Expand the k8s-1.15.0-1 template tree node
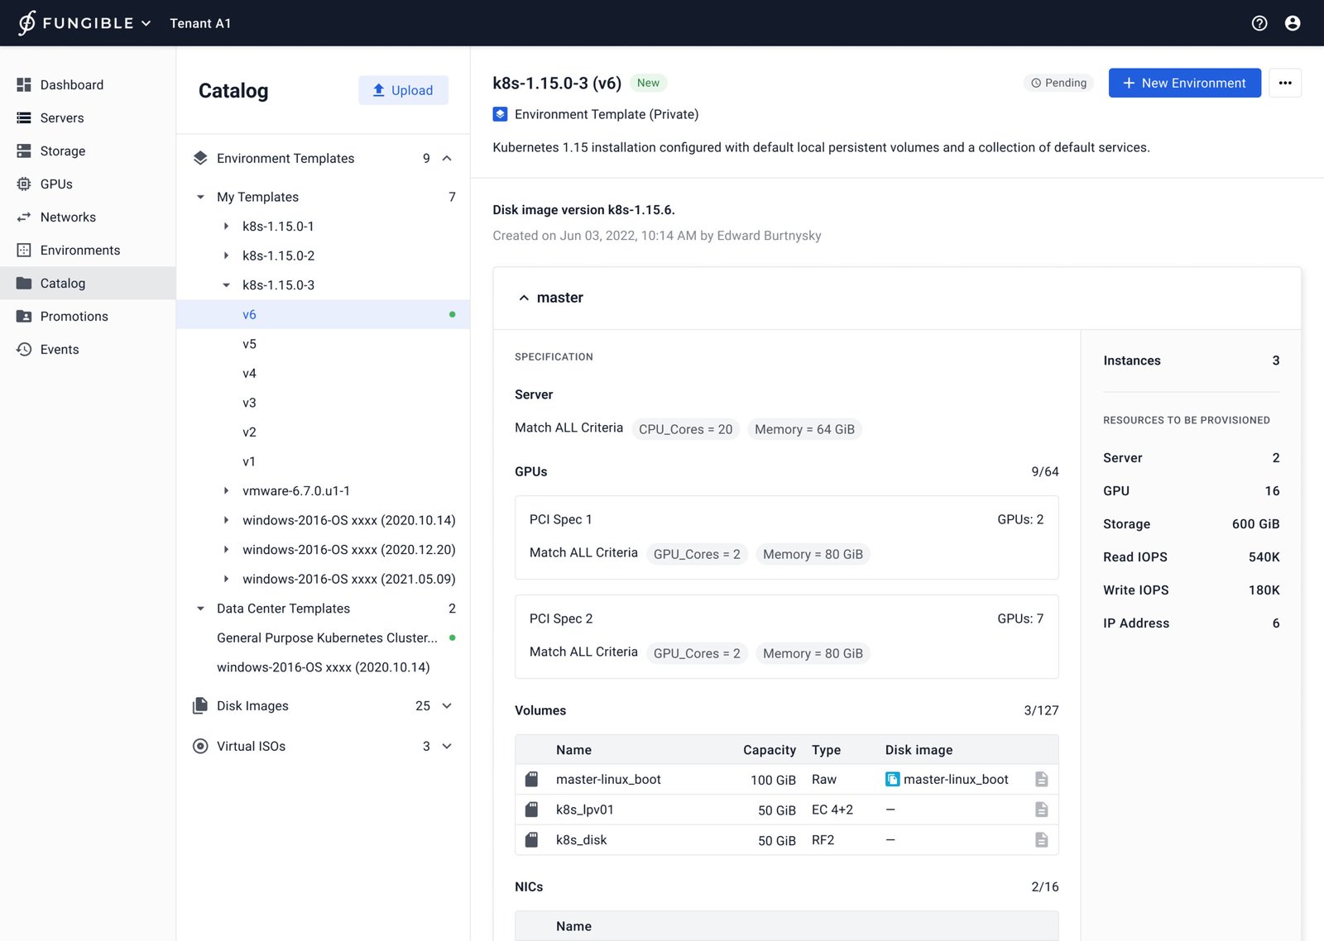 click(226, 227)
